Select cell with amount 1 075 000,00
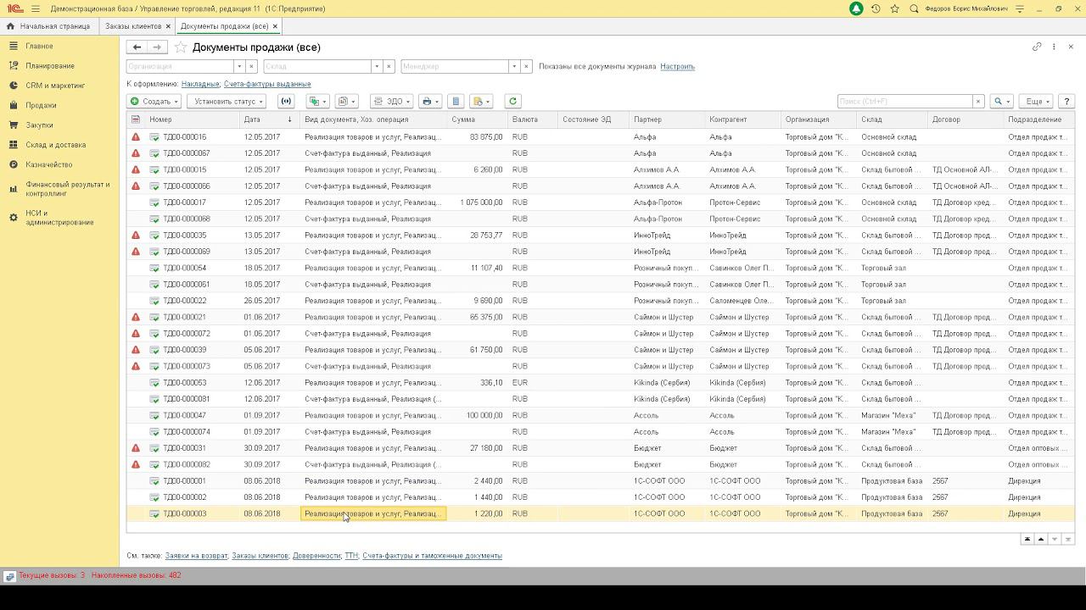The width and height of the screenshot is (1086, 610). click(476, 202)
